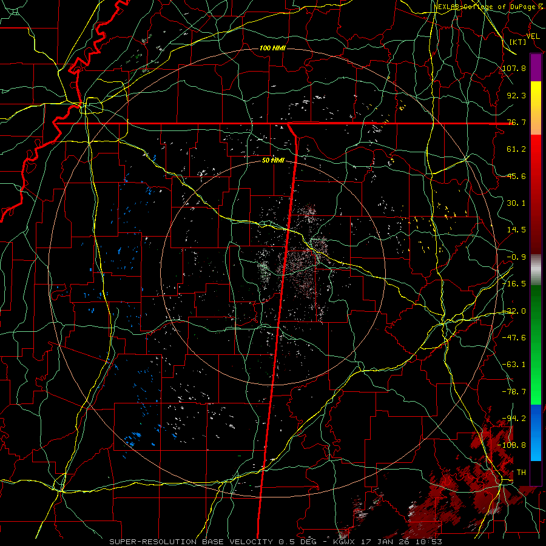Screen dimensions: 546x546
Task: Click the 45.6 legend value
Action: pyautogui.click(x=516, y=176)
